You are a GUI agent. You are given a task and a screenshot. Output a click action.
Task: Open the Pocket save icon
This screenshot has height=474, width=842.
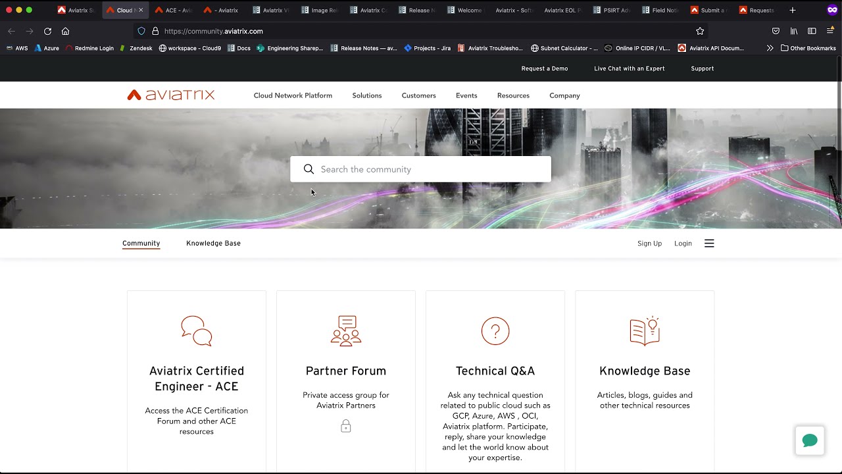pos(776,31)
